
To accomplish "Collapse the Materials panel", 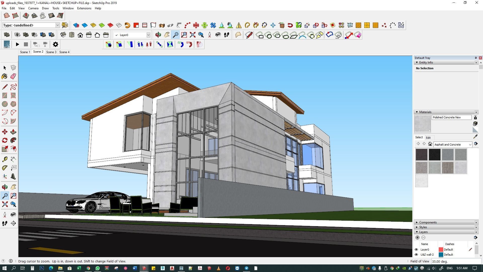I will 417,112.
